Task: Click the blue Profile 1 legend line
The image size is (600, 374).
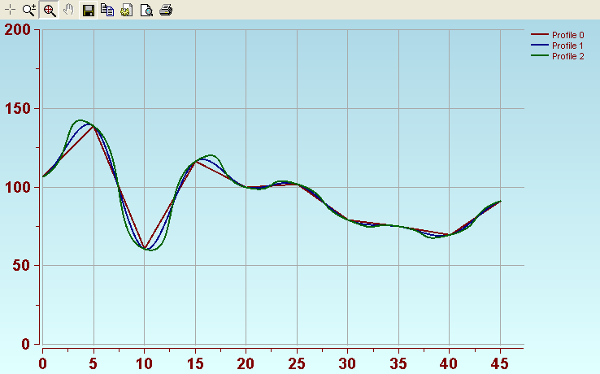Action: tap(540, 46)
